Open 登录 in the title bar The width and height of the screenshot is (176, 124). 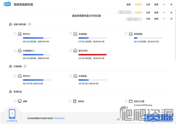pyautogui.click(x=129, y=4)
